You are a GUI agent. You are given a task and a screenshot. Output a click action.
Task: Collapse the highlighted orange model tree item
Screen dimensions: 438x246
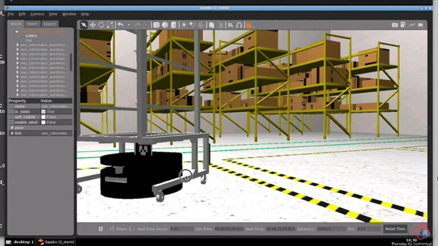[17, 32]
